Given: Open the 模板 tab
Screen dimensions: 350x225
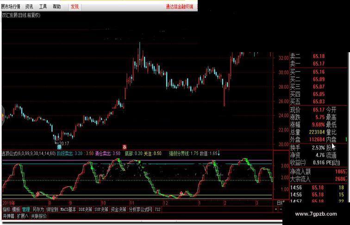Looking at the screenshot, I should point(16,209).
